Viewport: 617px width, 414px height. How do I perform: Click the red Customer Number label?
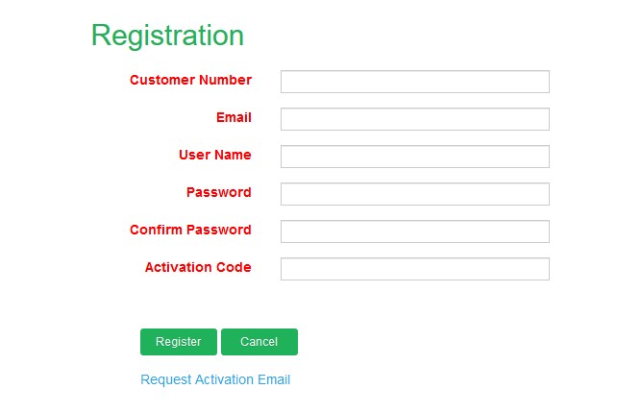point(190,80)
